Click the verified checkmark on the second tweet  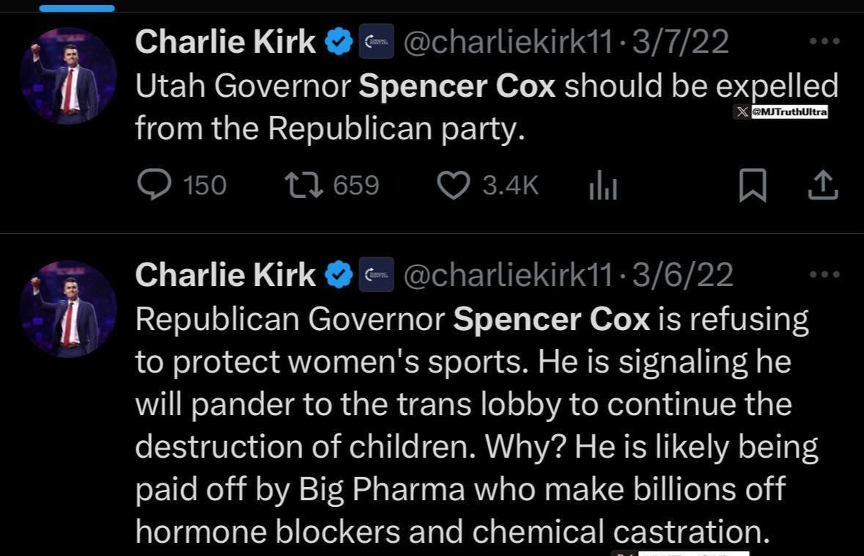click(x=338, y=274)
